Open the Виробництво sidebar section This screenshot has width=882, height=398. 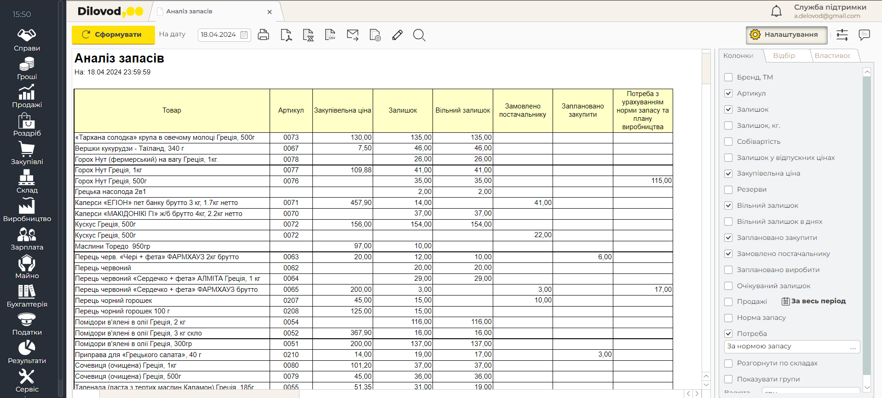27,210
